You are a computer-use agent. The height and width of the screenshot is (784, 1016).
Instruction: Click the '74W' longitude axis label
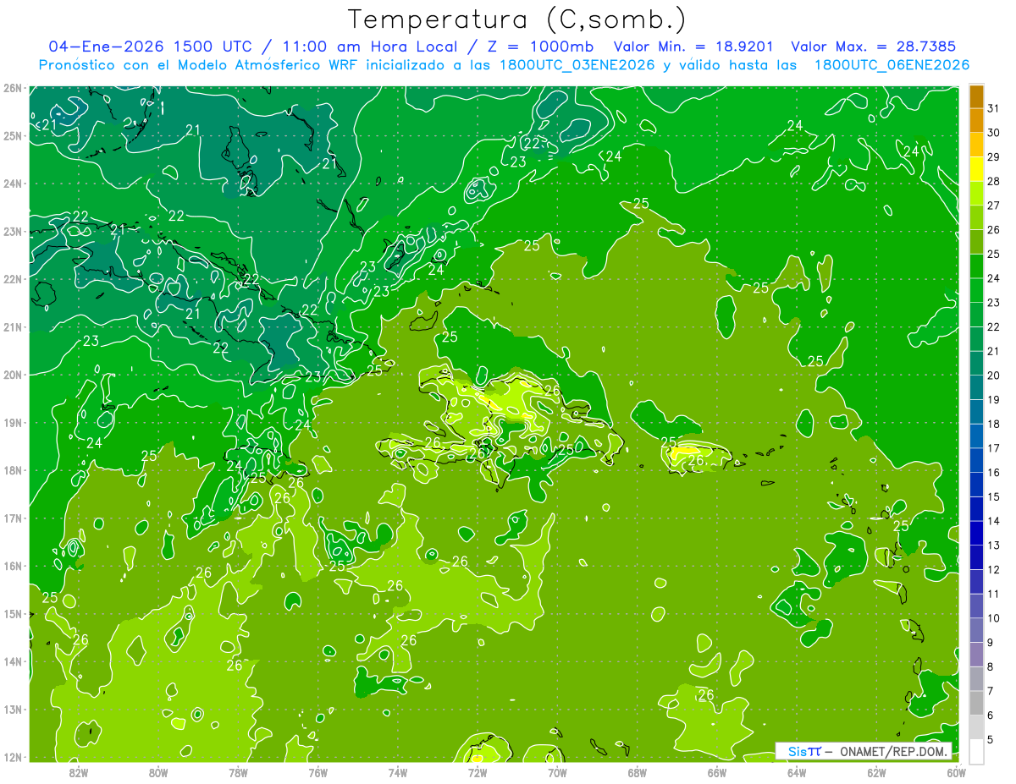click(398, 772)
